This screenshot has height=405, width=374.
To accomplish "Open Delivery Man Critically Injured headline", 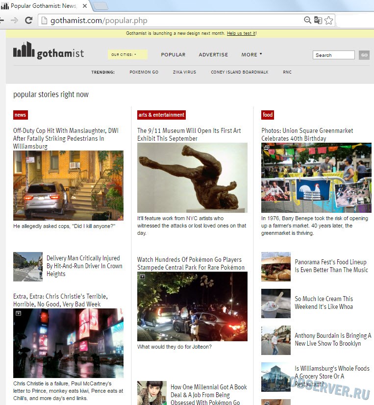I will pos(84,266).
